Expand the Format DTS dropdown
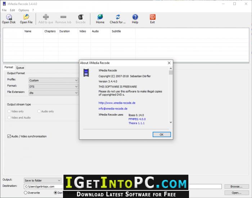The height and width of the screenshot is (198, 252). tap(53, 87)
